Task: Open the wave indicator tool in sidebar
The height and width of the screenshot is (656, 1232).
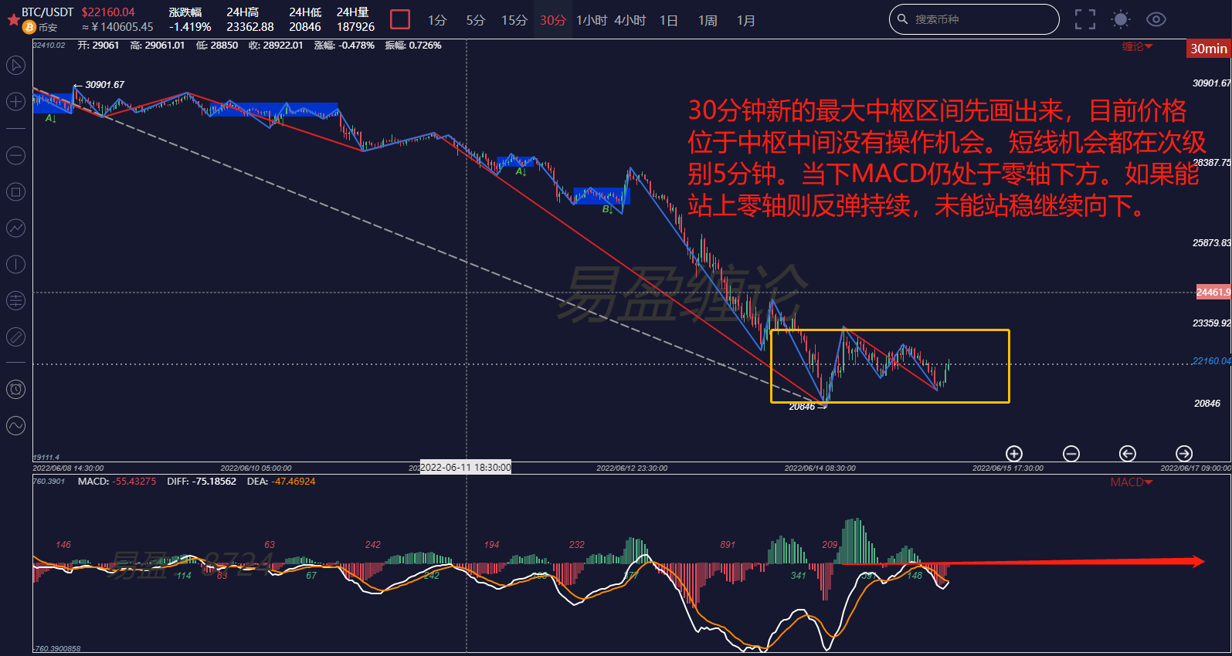Action: (x=15, y=425)
